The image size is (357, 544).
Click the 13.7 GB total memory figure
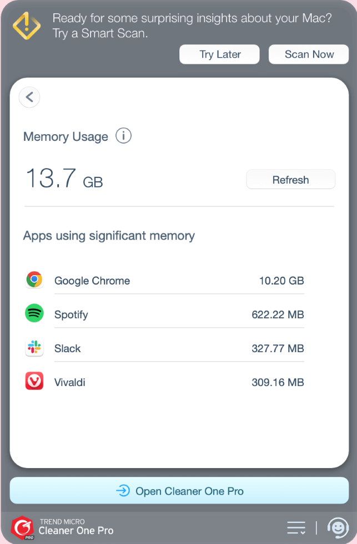tap(64, 179)
